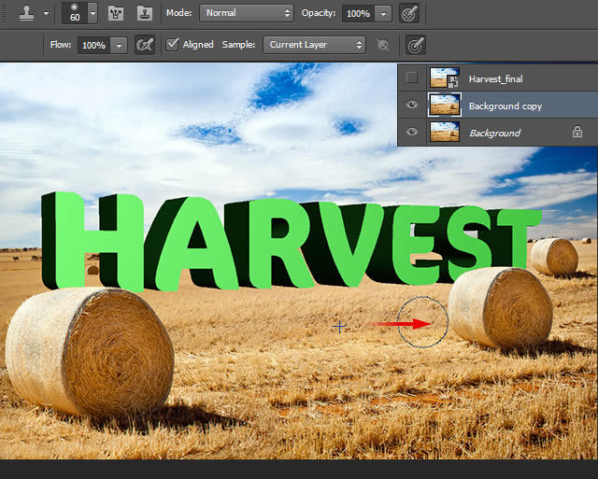Open the Sample Current Layer dropdown
Screen dimensions: 598x479
point(314,45)
